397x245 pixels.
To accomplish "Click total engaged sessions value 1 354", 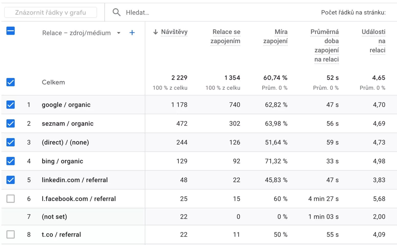I will (232, 78).
